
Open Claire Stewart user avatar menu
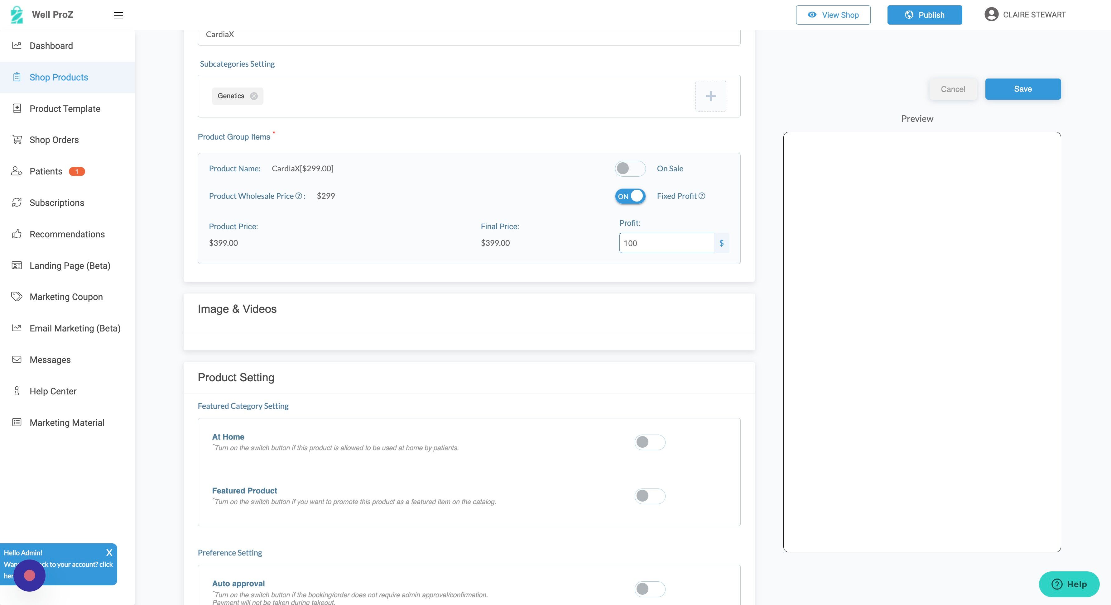[991, 15]
